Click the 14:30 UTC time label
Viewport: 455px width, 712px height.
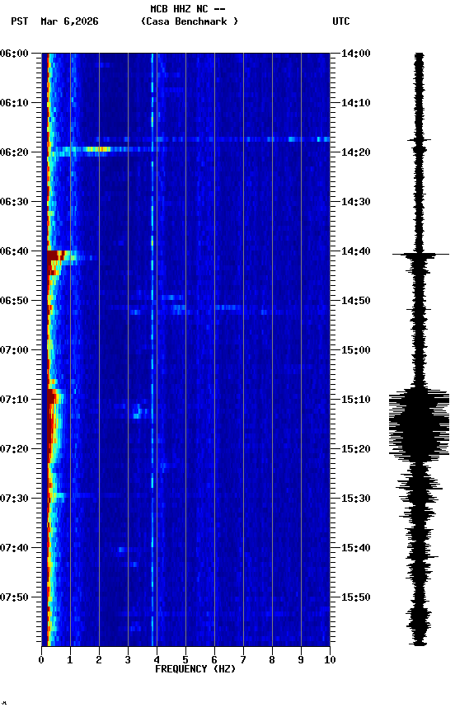coord(355,202)
